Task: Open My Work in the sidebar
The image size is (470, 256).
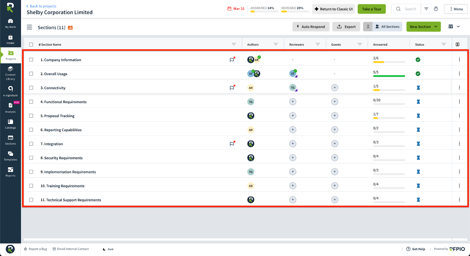Action: 10,24
